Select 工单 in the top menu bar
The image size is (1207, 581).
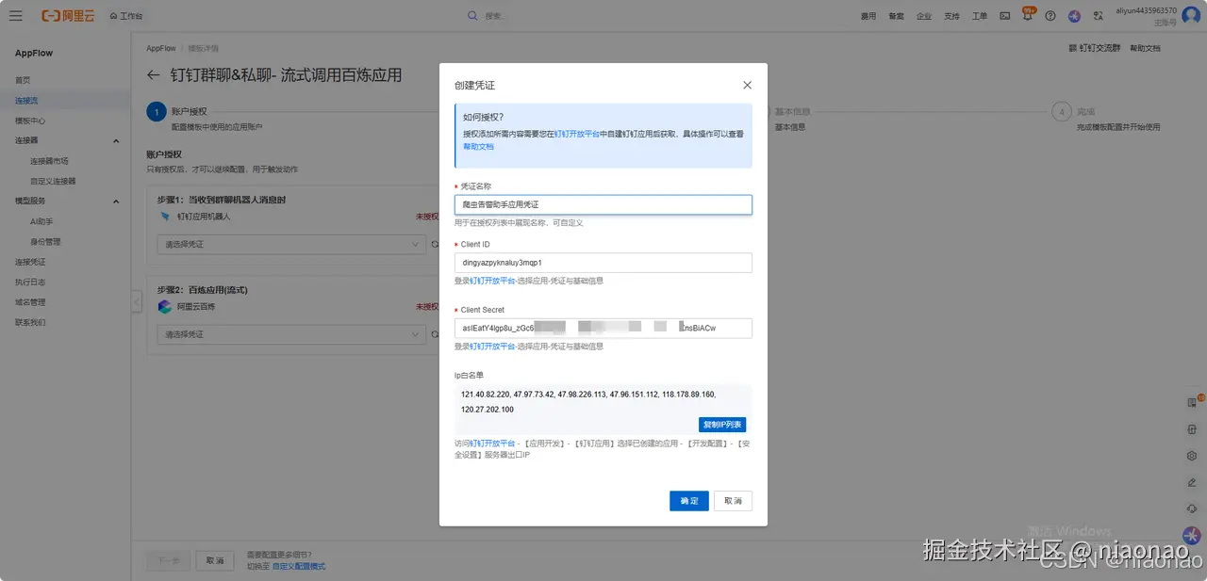tap(978, 15)
